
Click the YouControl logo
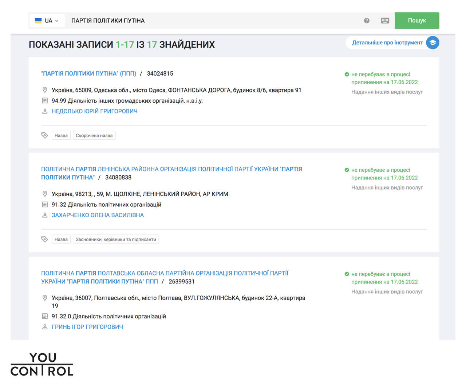(42, 364)
